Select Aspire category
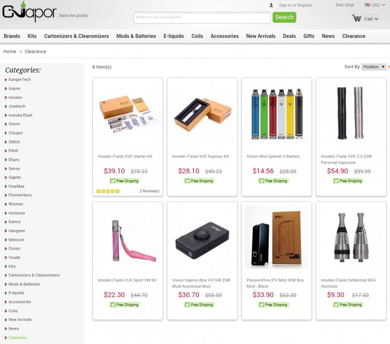The width and height of the screenshot is (390, 344). (x=14, y=89)
